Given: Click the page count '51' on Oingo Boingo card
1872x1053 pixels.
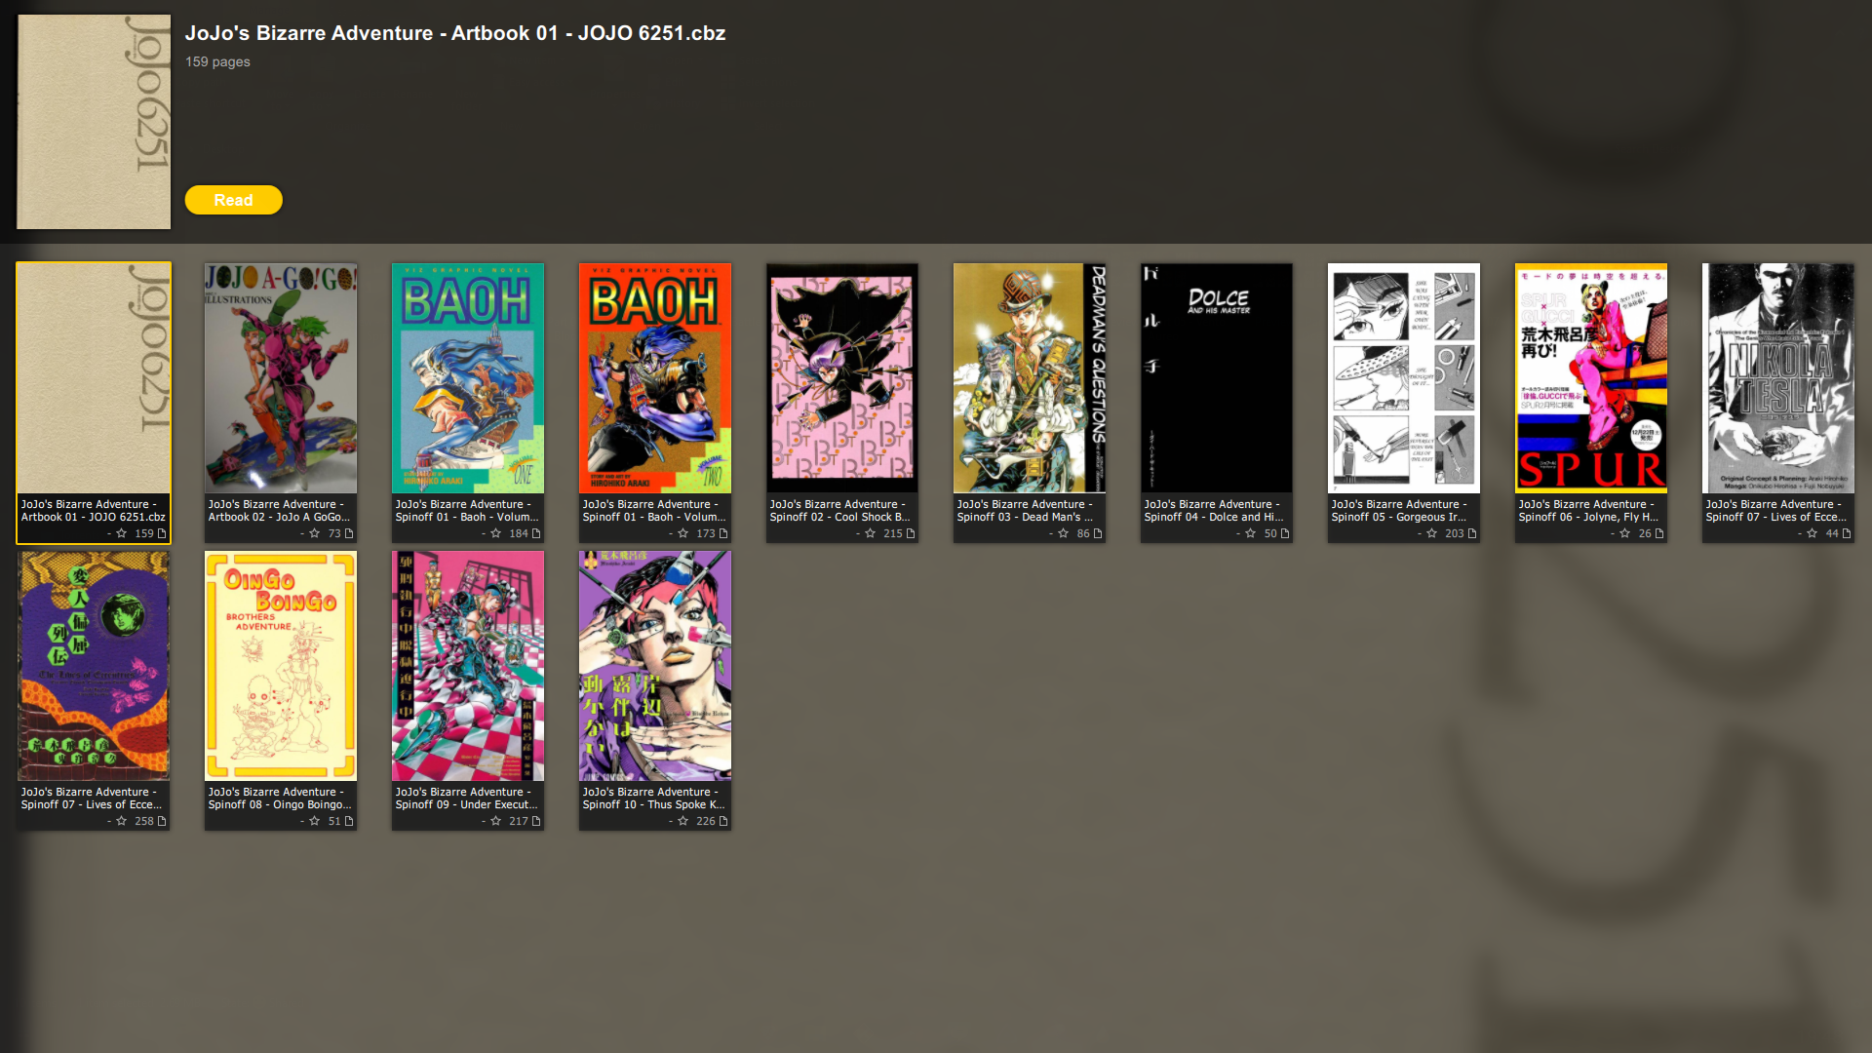Looking at the screenshot, I should click(334, 821).
